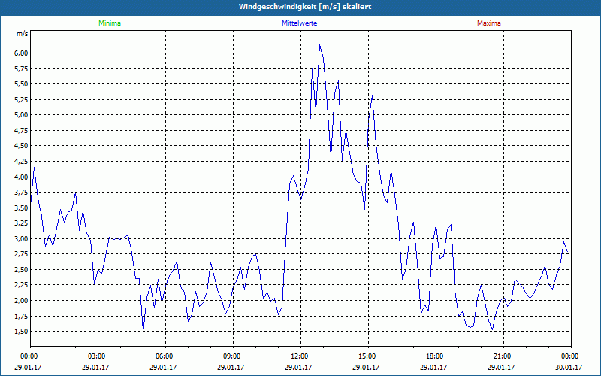
Task: Click the 5,00 y-axis value
Action: pos(22,115)
